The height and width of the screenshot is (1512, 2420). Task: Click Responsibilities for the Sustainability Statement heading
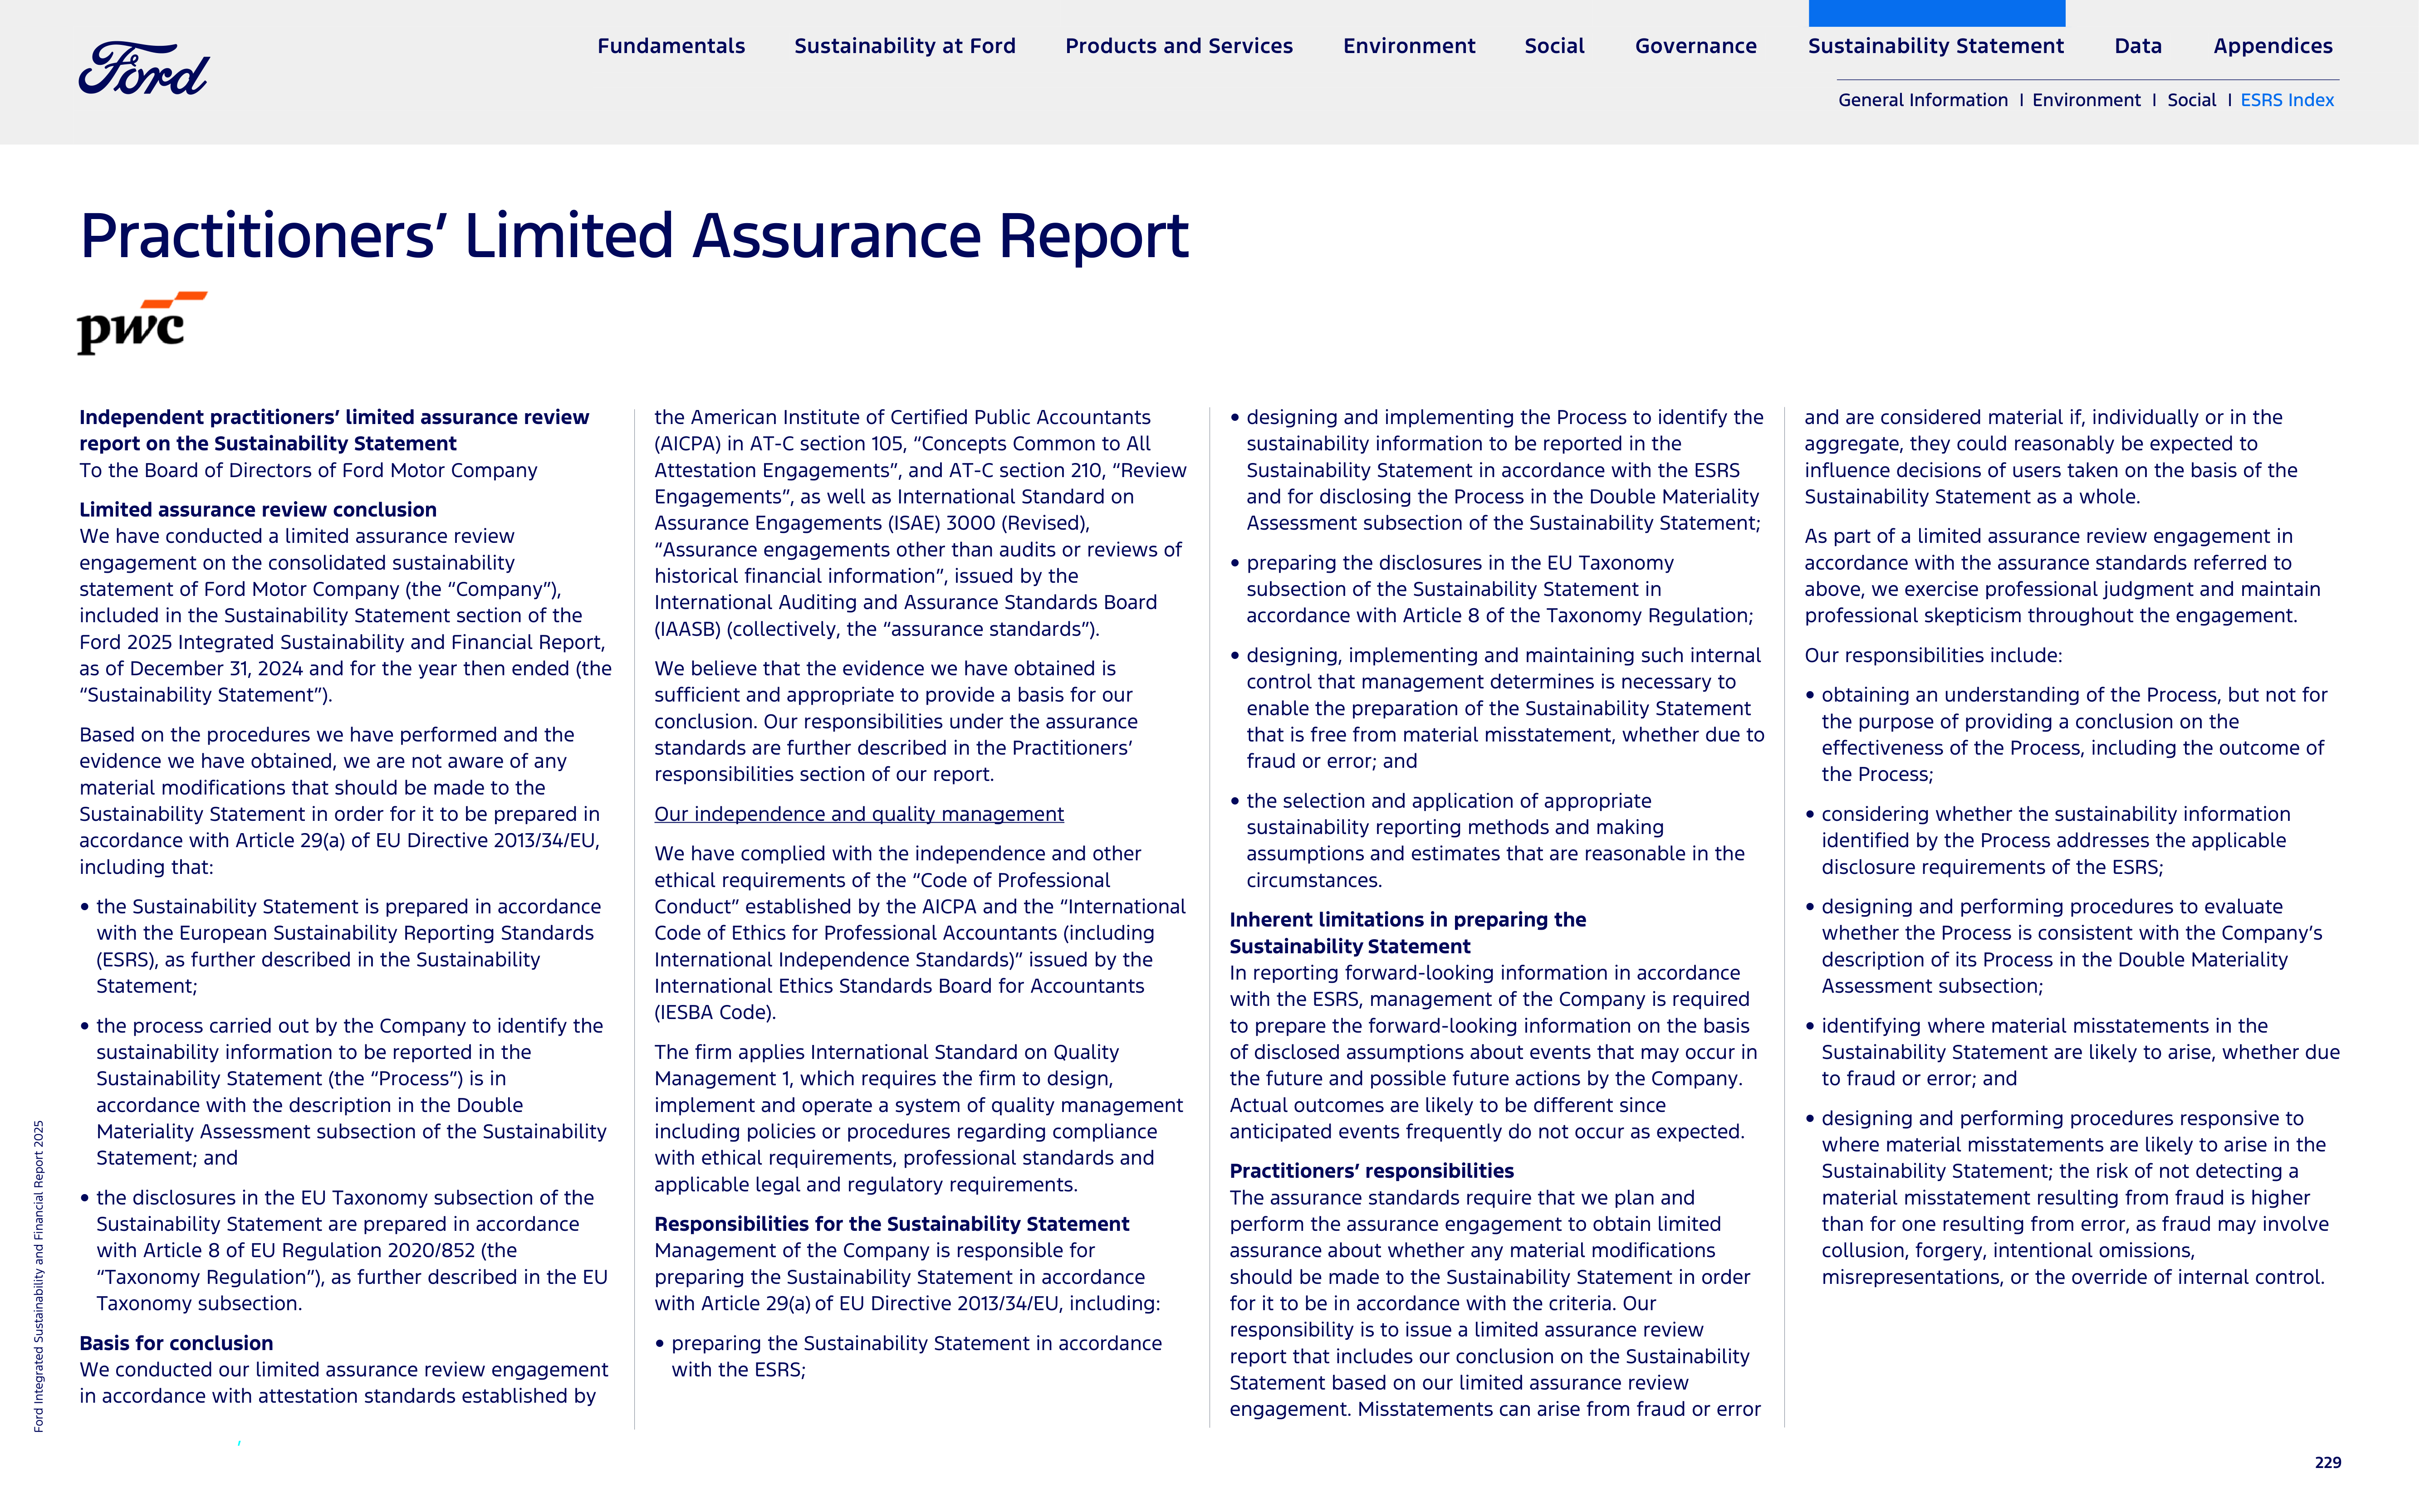tap(892, 1224)
